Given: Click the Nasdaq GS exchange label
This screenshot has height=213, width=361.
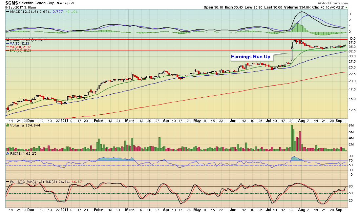Looking at the screenshot, I should click(65, 3).
